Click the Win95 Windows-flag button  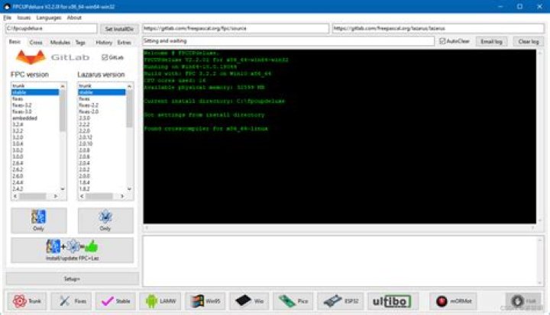[x=205, y=301]
